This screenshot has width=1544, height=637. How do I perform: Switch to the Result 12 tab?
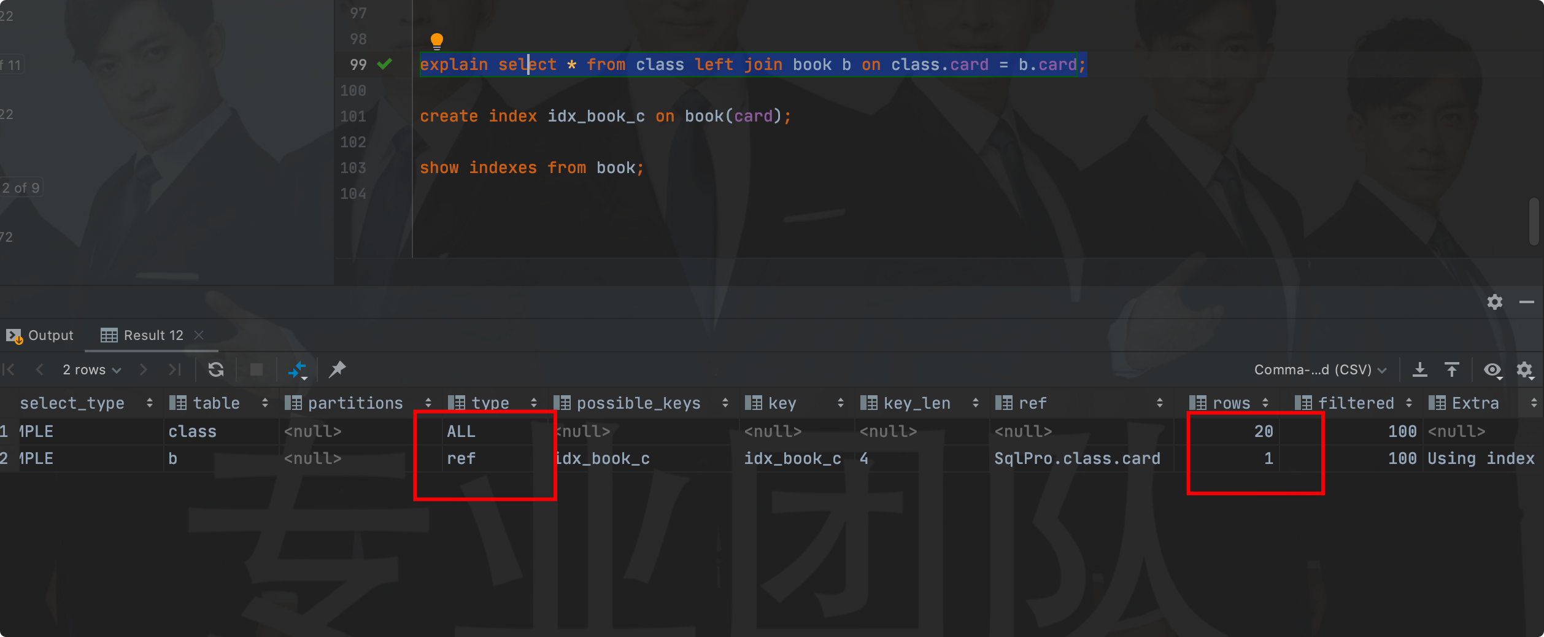pyautogui.click(x=142, y=335)
